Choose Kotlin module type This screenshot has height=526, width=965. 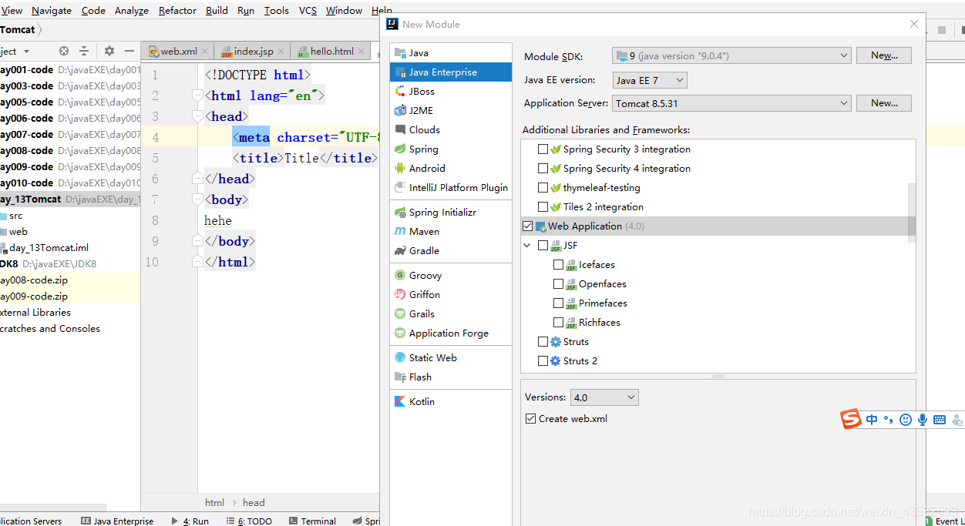point(450,402)
